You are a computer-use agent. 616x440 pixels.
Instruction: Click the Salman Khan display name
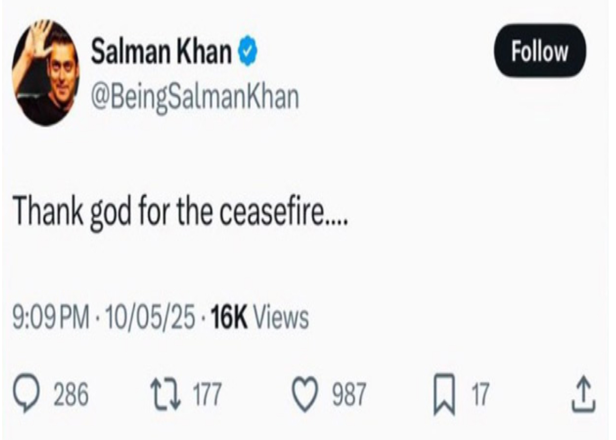tap(161, 51)
